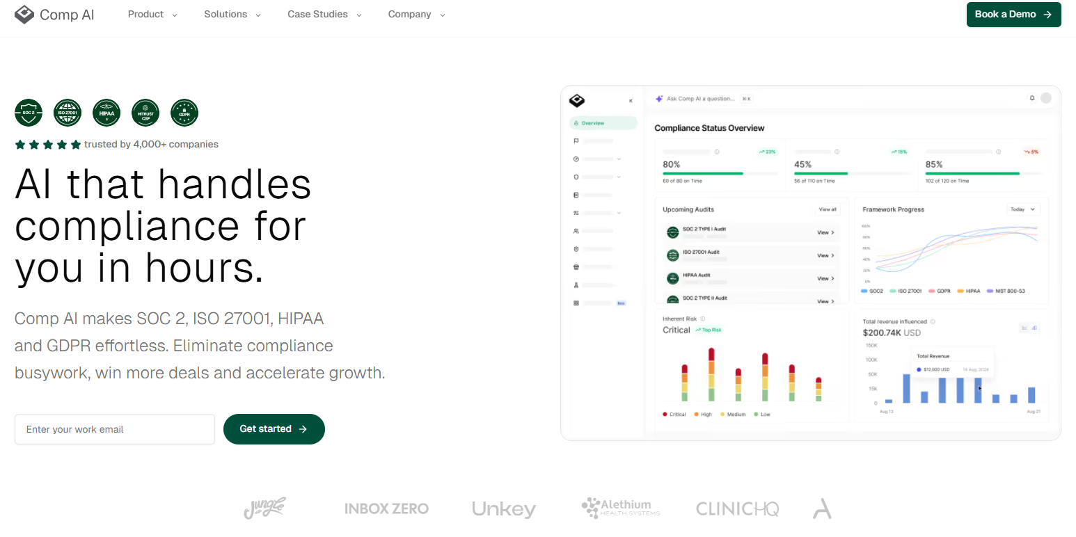
Task: Click the Alethium Health Systems logo
Action: tap(621, 508)
